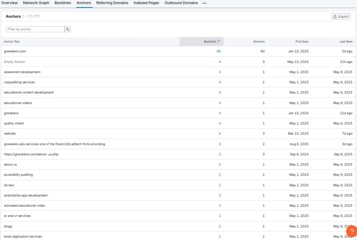The height and width of the screenshot is (241, 357).
Task: Open backlinks count for about us anchor
Action: point(220,165)
